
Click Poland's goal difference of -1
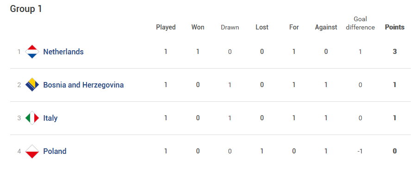point(360,151)
